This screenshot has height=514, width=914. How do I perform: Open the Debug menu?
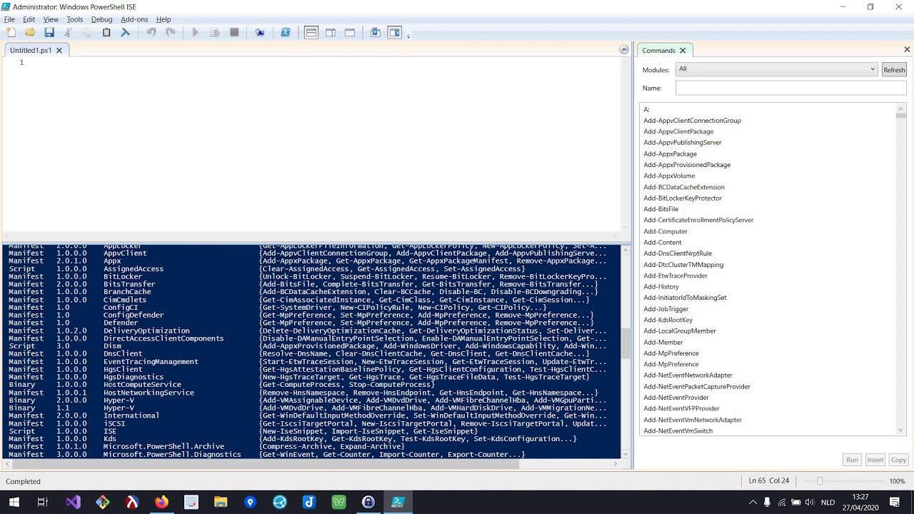click(101, 19)
